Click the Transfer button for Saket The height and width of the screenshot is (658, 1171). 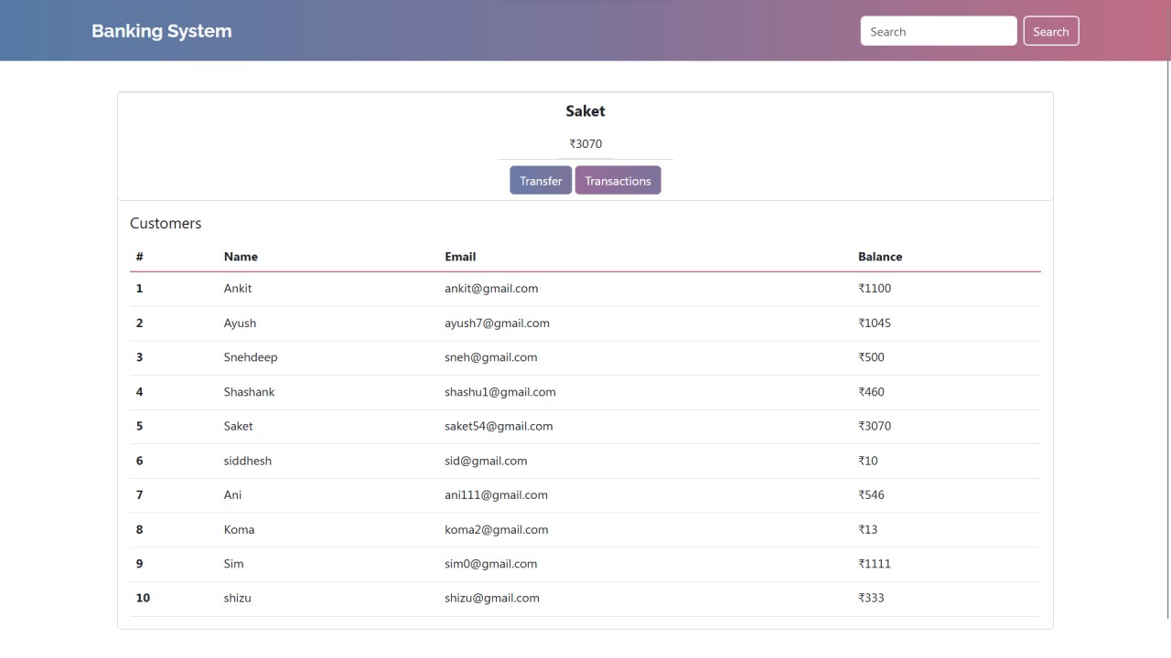click(540, 180)
